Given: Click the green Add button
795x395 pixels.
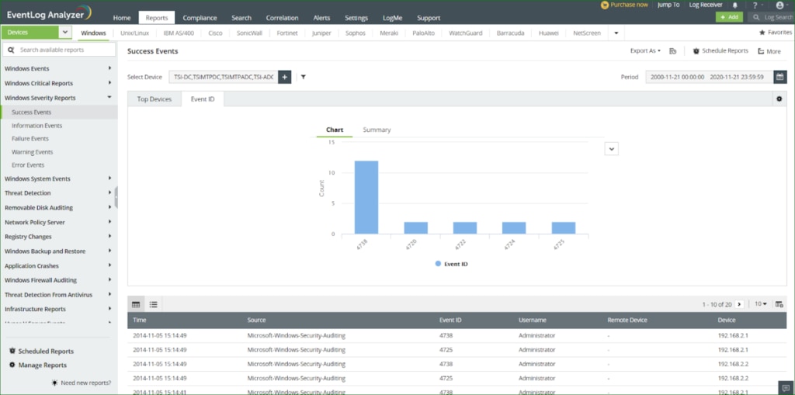Looking at the screenshot, I should 729,17.
